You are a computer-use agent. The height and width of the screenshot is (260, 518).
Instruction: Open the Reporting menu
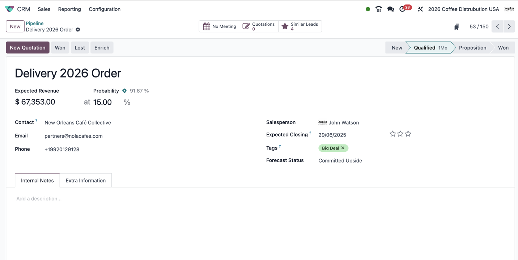(69, 9)
